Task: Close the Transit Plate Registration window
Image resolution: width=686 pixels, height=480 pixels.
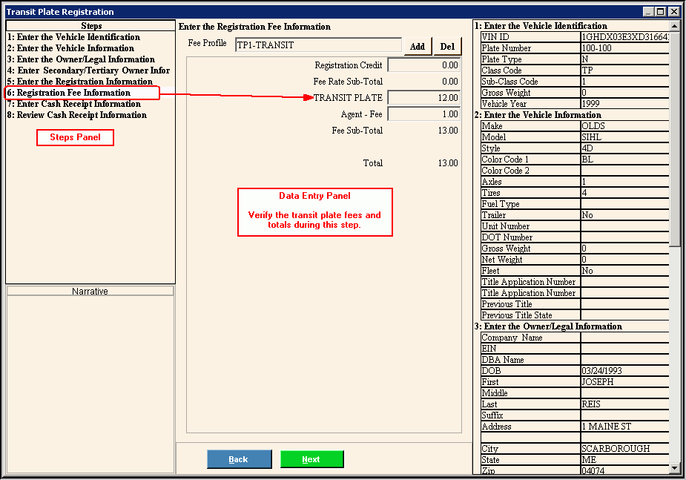Action: tap(673, 12)
